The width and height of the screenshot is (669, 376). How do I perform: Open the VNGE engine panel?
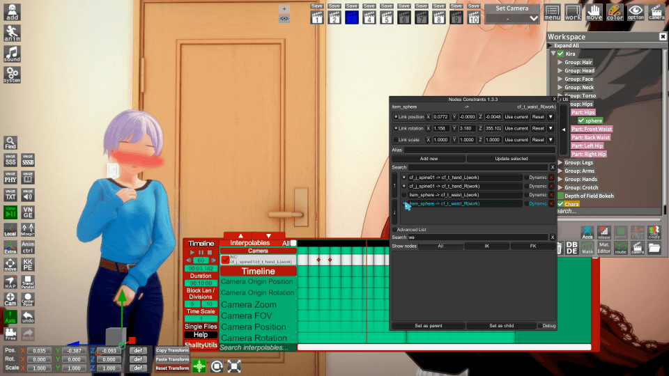tap(28, 212)
